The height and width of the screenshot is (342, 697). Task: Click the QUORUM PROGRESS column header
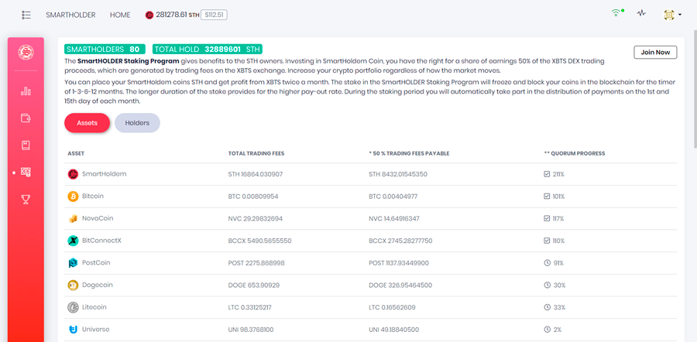point(575,154)
